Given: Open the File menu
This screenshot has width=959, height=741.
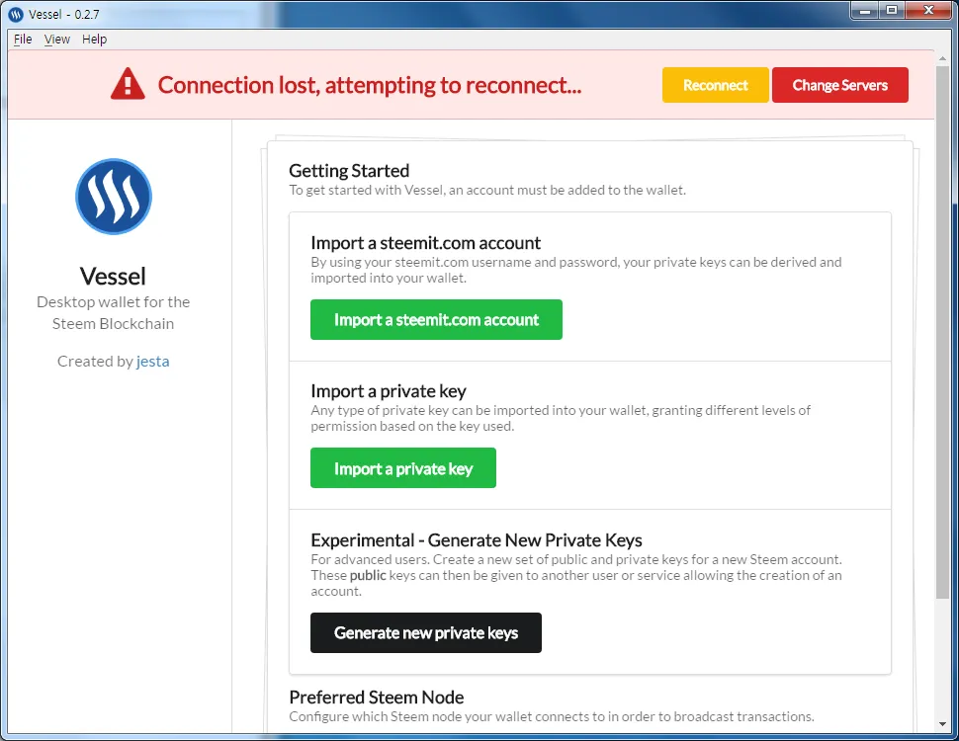Looking at the screenshot, I should [23, 40].
